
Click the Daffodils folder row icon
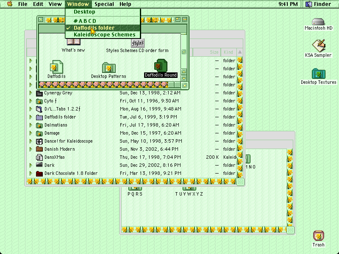coord(39,117)
